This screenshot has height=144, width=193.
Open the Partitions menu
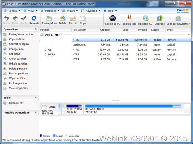pyautogui.click(x=50, y=11)
